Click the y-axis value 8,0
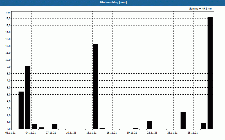Screen dimensions: 225x140 click(x=8, y=74)
